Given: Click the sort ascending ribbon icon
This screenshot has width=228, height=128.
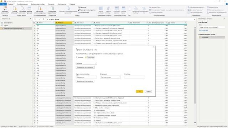Looking at the screenshot, I should (x=129, y=7).
